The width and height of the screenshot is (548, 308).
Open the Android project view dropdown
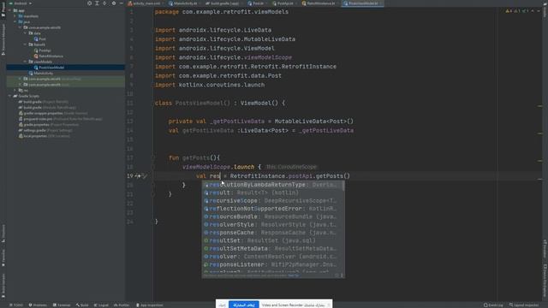point(21,3)
